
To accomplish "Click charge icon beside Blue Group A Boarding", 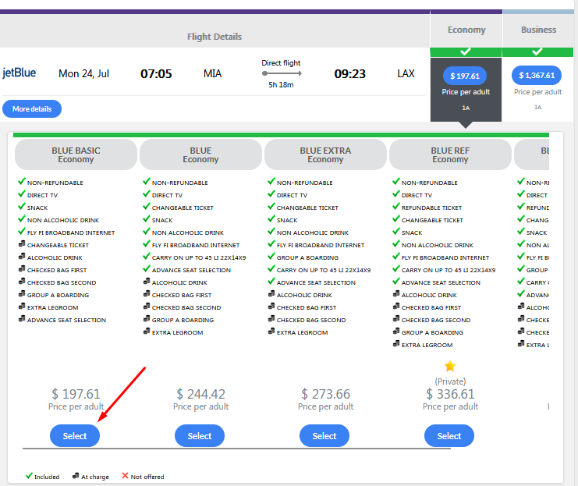I will coord(147,319).
